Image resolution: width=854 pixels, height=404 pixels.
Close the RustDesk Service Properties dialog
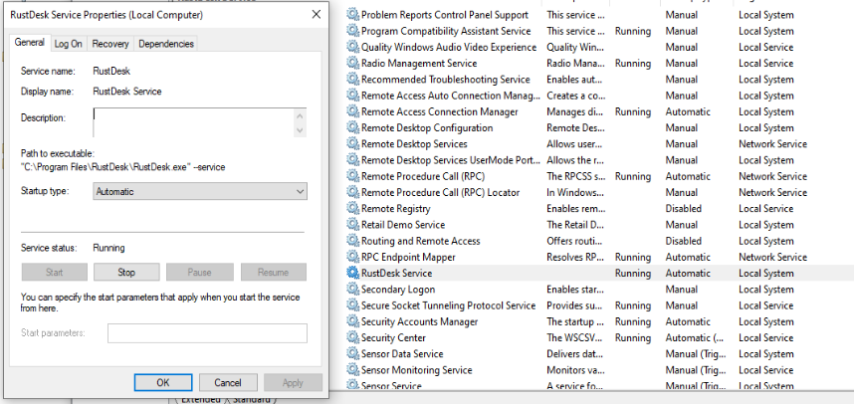(316, 15)
